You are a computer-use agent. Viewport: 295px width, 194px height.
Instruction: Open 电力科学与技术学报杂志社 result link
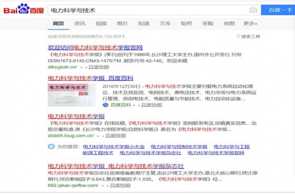[x=116, y=166]
